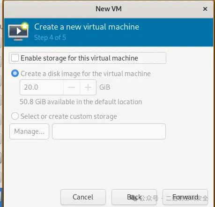Close the New VM dialog
This screenshot has width=215, height=207.
point(205,9)
